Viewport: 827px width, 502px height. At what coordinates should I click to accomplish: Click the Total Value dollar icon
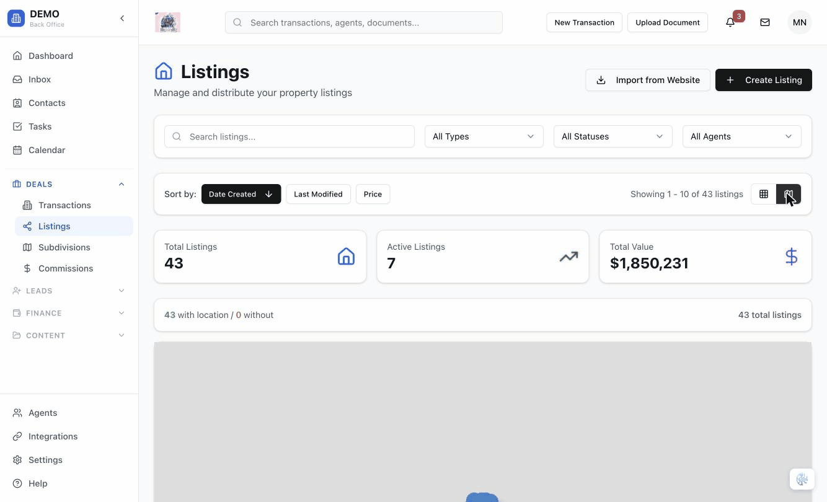tap(791, 257)
